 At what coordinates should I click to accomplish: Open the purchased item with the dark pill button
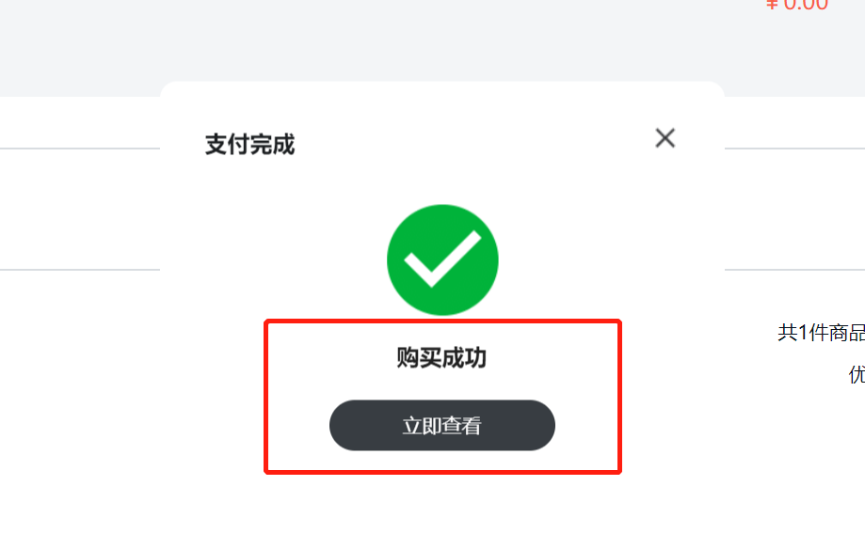(441, 425)
